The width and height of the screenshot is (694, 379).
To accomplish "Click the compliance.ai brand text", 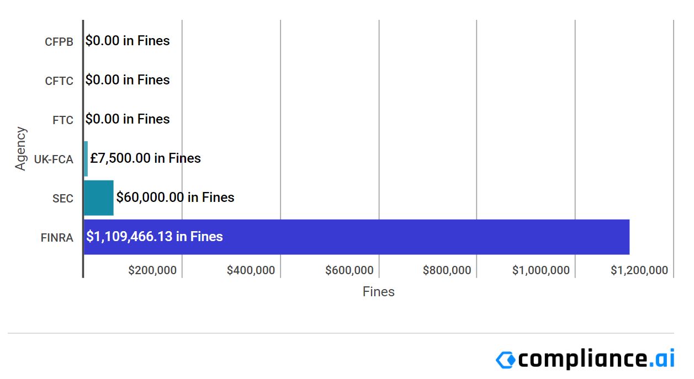I will tap(596, 359).
